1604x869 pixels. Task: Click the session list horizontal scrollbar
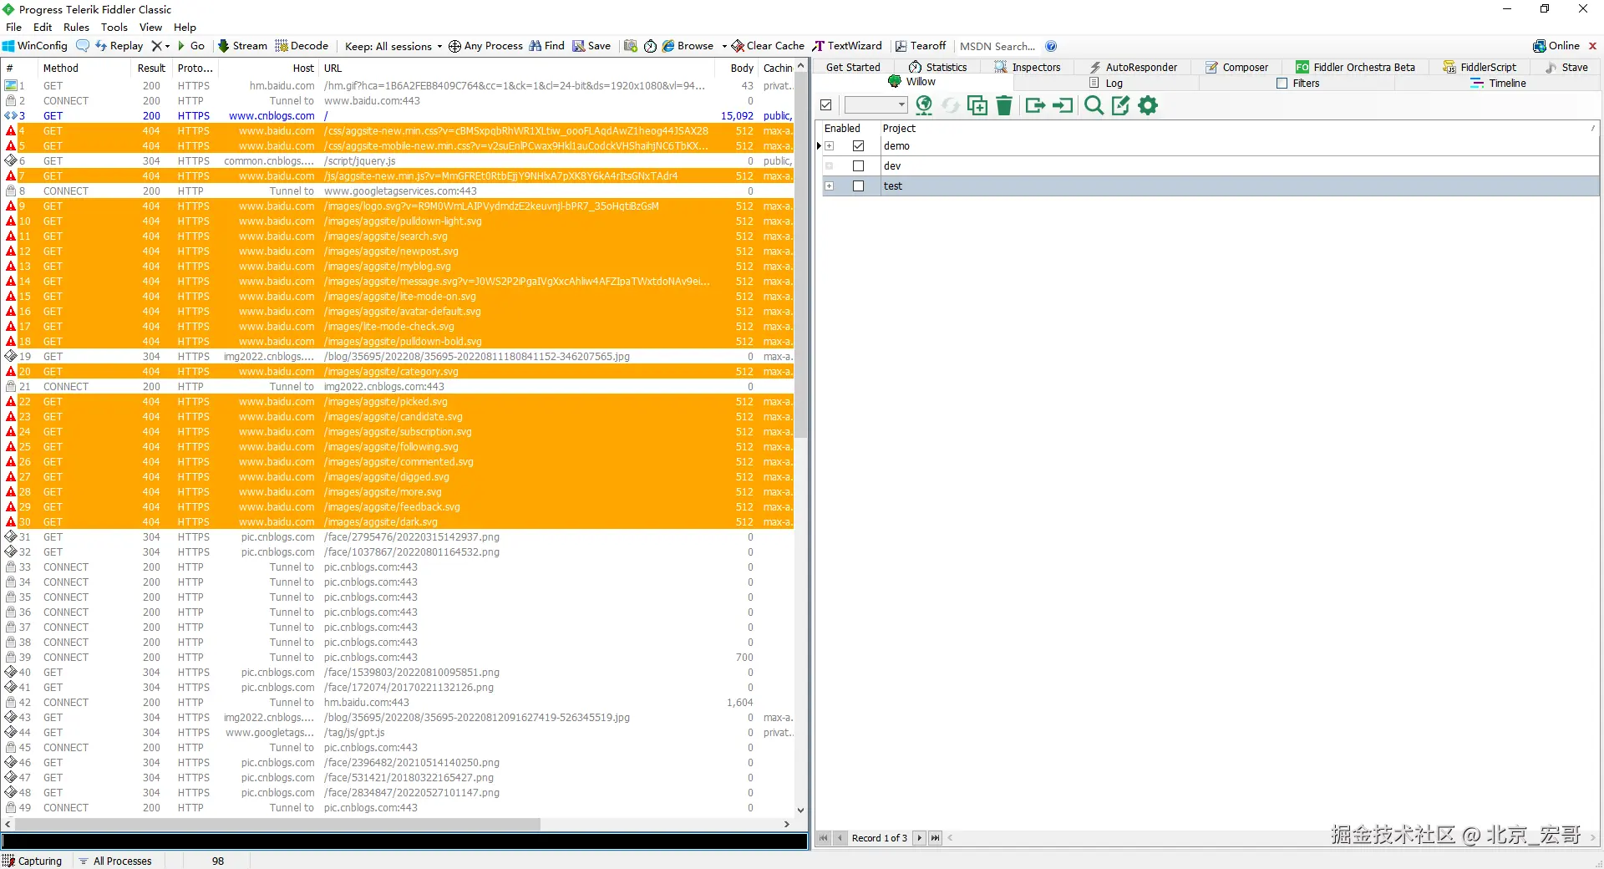277,824
